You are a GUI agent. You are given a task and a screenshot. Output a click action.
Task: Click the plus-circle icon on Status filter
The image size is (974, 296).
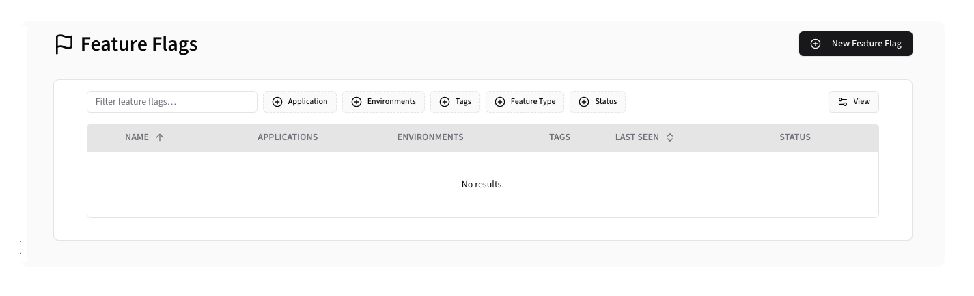(x=584, y=102)
